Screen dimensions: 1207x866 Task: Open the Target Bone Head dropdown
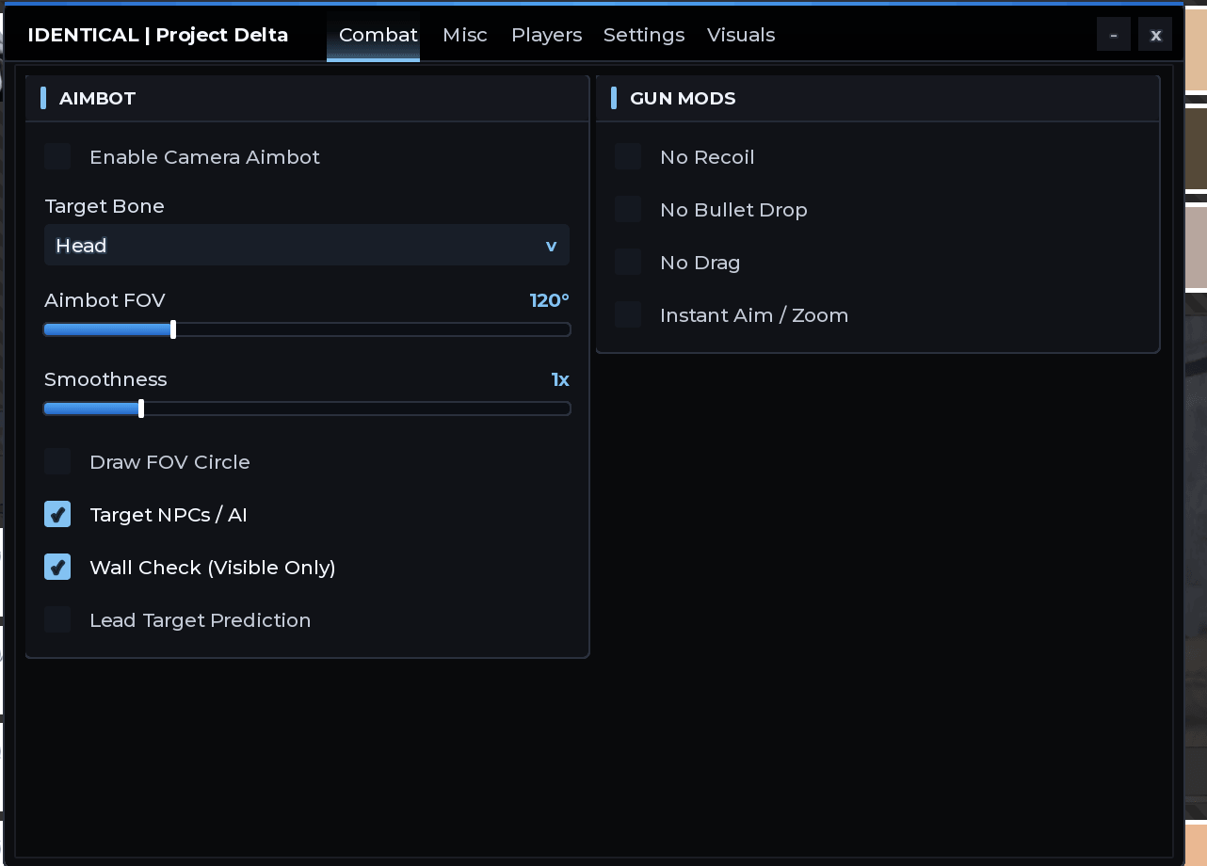click(307, 245)
